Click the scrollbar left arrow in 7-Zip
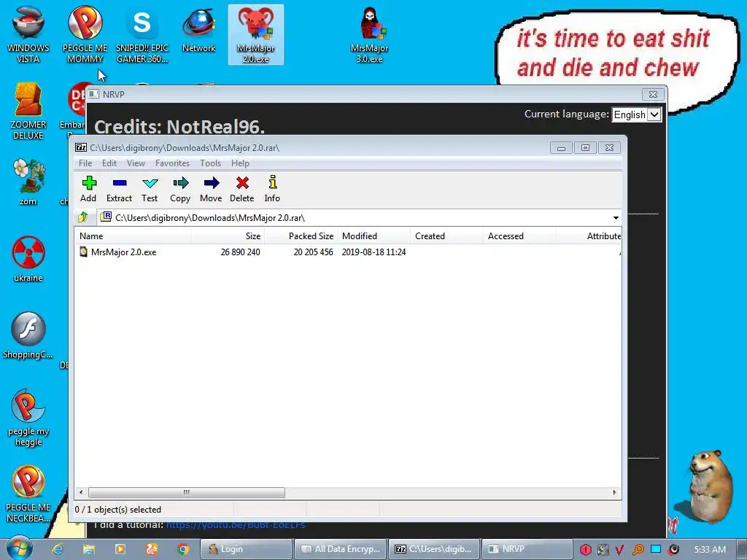 click(81, 492)
